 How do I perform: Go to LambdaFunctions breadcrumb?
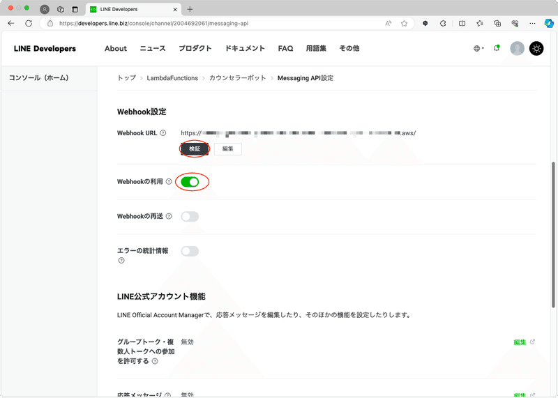click(x=172, y=78)
